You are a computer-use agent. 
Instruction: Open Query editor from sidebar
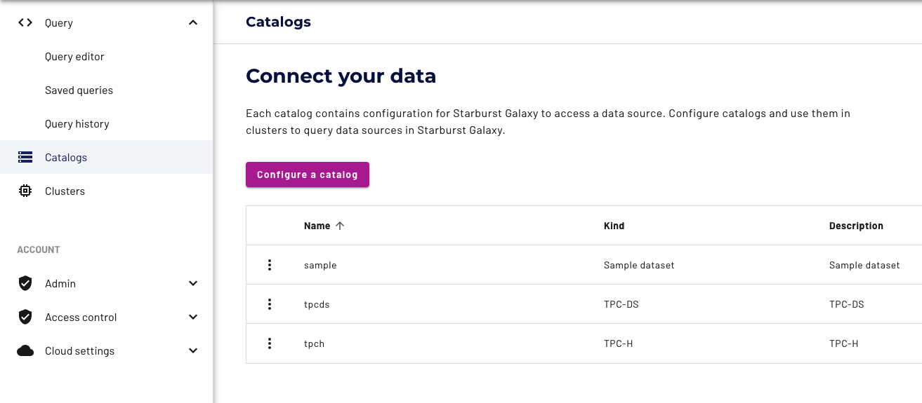[74, 57]
